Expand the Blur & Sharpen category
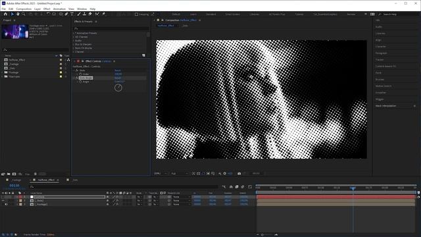Viewport: 421px width, 237px height. [x=74, y=44]
